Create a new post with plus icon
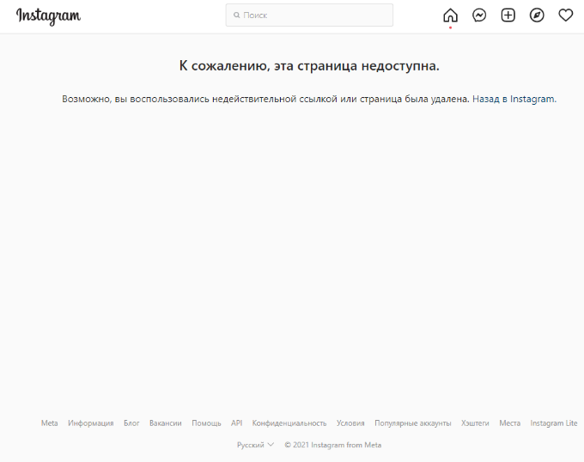The image size is (584, 462). 508,15
